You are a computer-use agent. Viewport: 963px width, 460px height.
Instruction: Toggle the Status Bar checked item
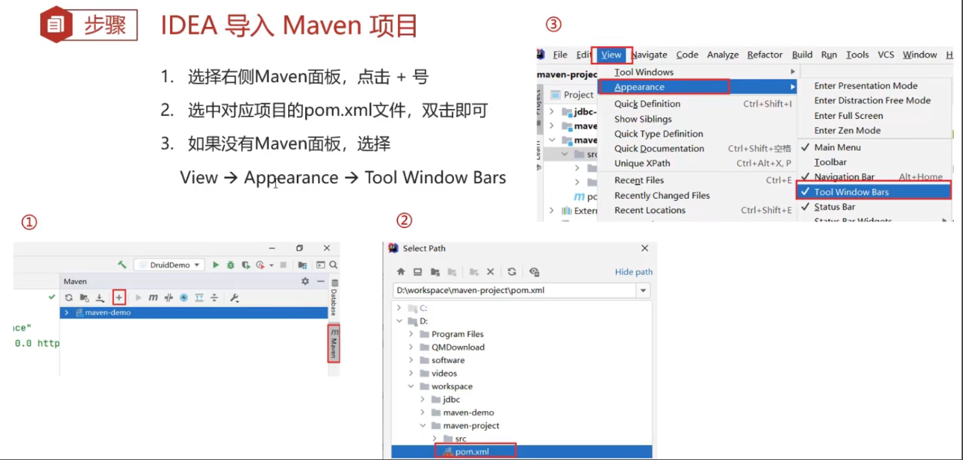(x=835, y=207)
